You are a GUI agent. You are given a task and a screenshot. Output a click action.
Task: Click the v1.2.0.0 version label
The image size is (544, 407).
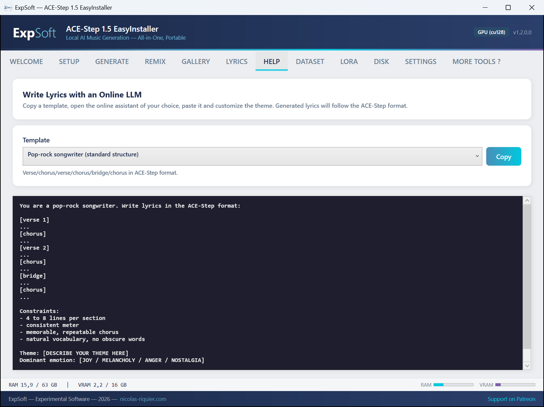tap(522, 32)
